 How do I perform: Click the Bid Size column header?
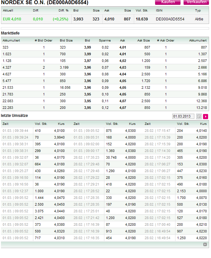pyautogui.click(x=66, y=41)
